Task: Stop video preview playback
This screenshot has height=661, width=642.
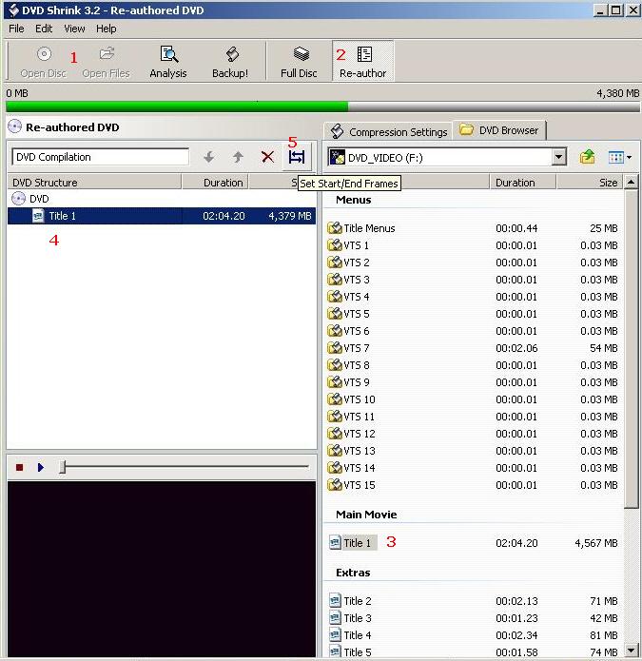Action: pyautogui.click(x=19, y=467)
